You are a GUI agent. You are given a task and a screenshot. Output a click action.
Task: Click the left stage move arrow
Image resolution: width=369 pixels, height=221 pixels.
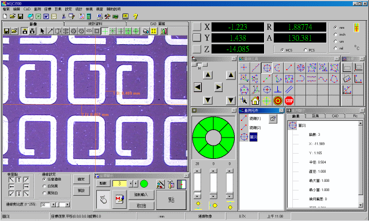point(198,87)
